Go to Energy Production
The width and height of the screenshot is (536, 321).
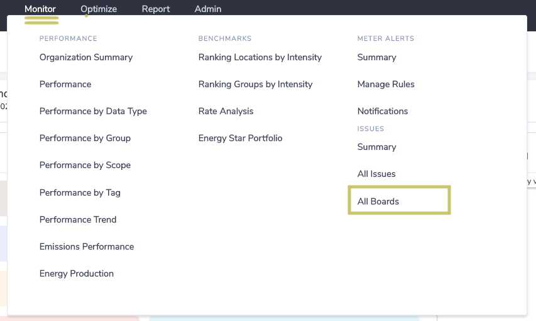tap(77, 273)
